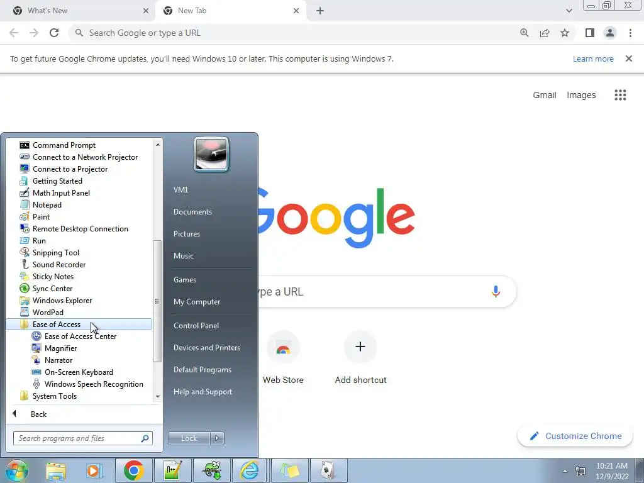Open Music from the Start menu
The image size is (644, 483).
click(183, 255)
